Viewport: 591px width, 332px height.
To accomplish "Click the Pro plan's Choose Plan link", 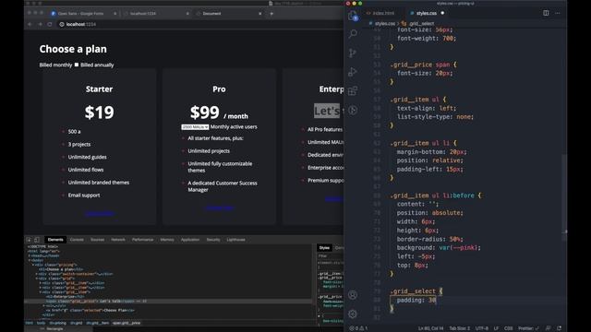I will [x=220, y=207].
